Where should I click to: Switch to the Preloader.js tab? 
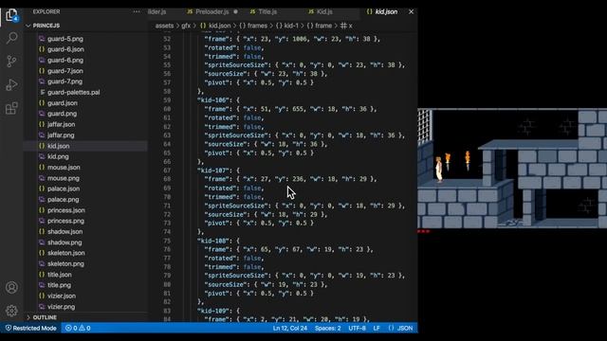click(x=212, y=11)
